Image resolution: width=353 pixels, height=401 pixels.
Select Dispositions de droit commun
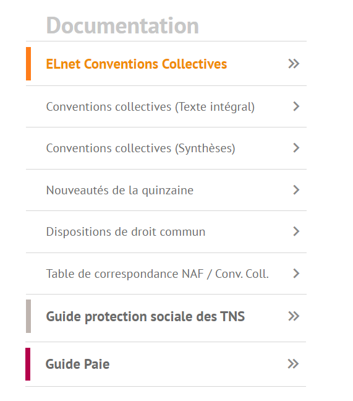(125, 231)
